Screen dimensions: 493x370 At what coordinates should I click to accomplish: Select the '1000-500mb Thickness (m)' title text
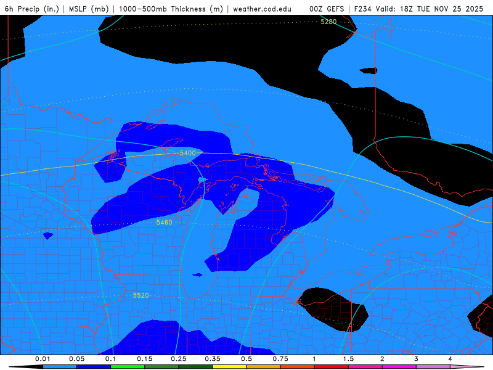pyautogui.click(x=171, y=9)
